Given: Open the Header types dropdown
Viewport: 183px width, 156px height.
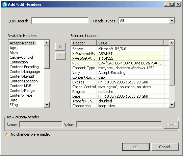Looking at the screenshot, I should click(x=172, y=21).
